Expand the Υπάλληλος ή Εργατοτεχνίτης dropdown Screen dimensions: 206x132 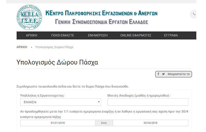pos(61,102)
